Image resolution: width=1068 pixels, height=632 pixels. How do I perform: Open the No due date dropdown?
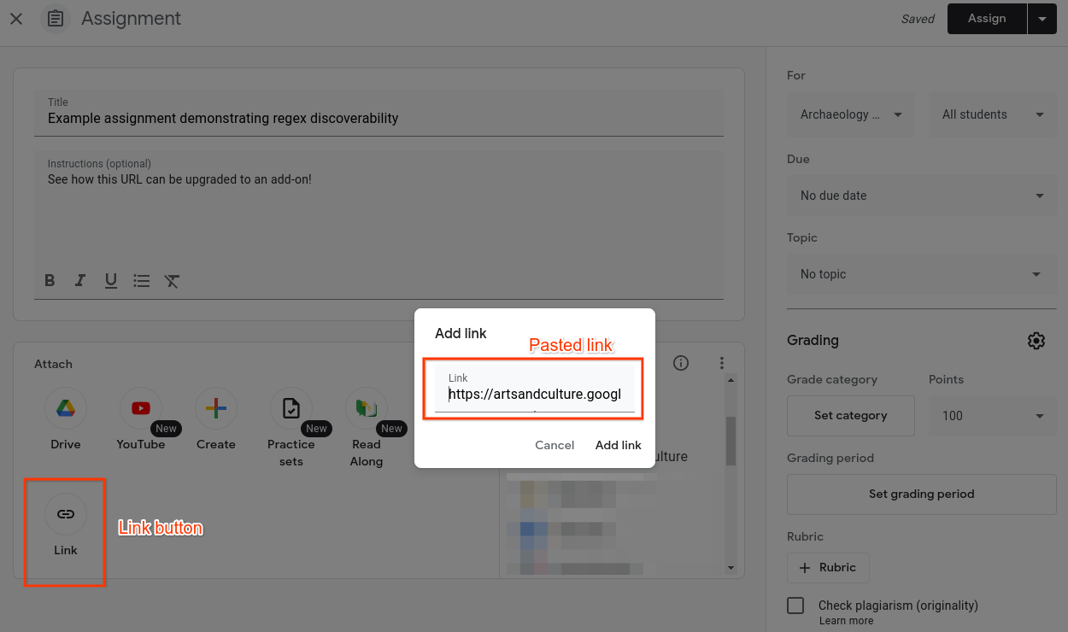click(921, 196)
